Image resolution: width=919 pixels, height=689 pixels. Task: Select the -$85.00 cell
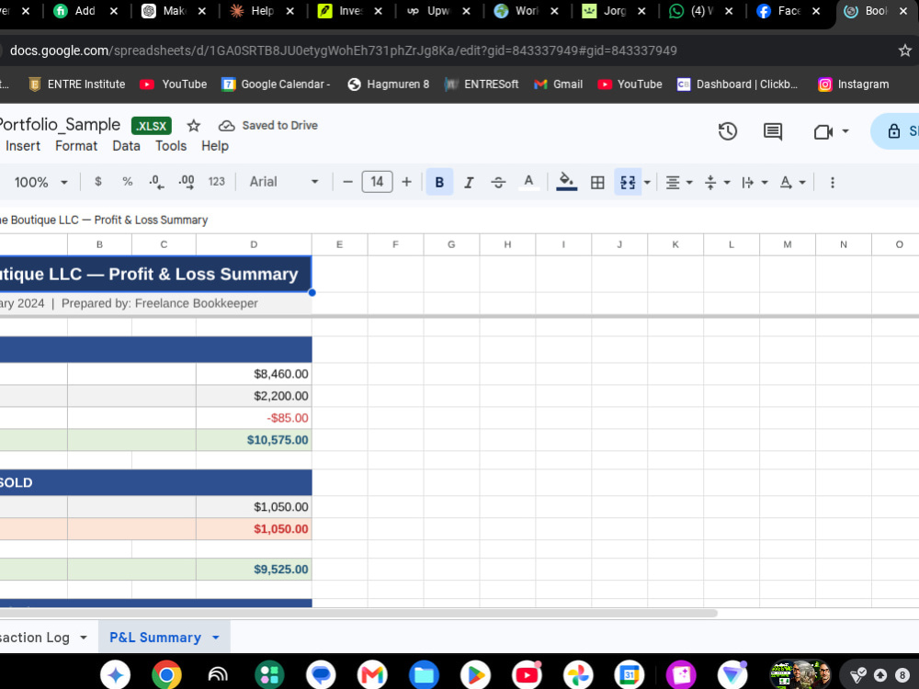[254, 418]
